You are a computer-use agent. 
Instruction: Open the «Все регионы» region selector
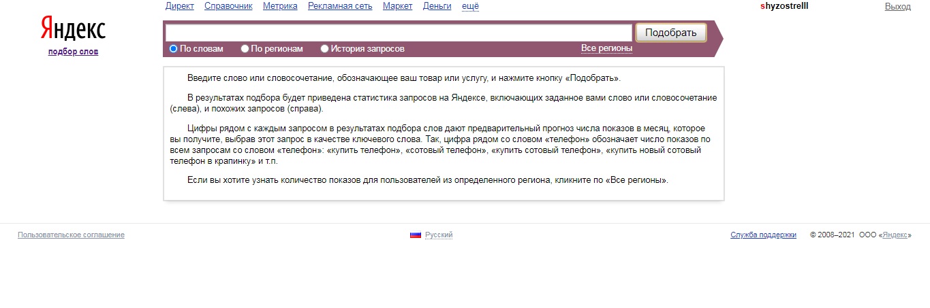(606, 48)
